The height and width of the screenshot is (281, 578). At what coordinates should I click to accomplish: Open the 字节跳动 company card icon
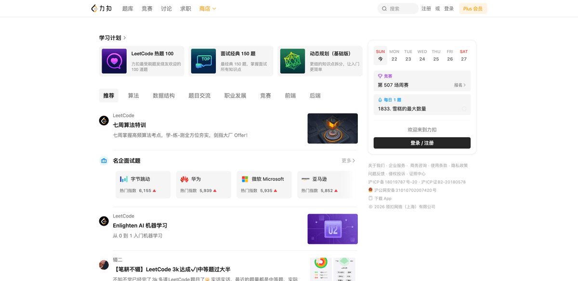coord(124,179)
